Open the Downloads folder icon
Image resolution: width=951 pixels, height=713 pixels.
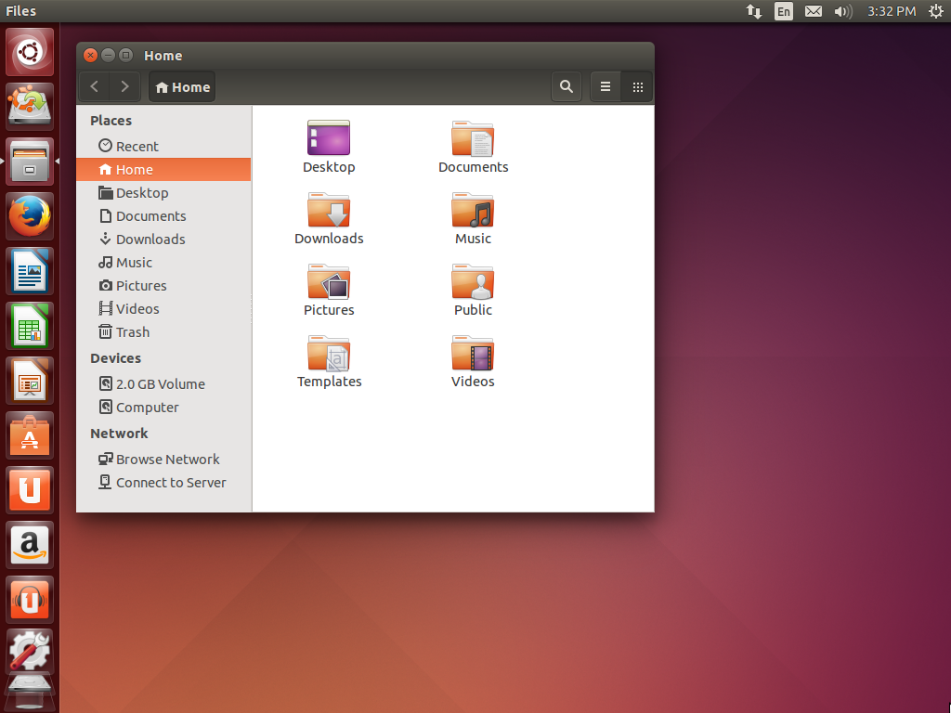[x=329, y=210]
